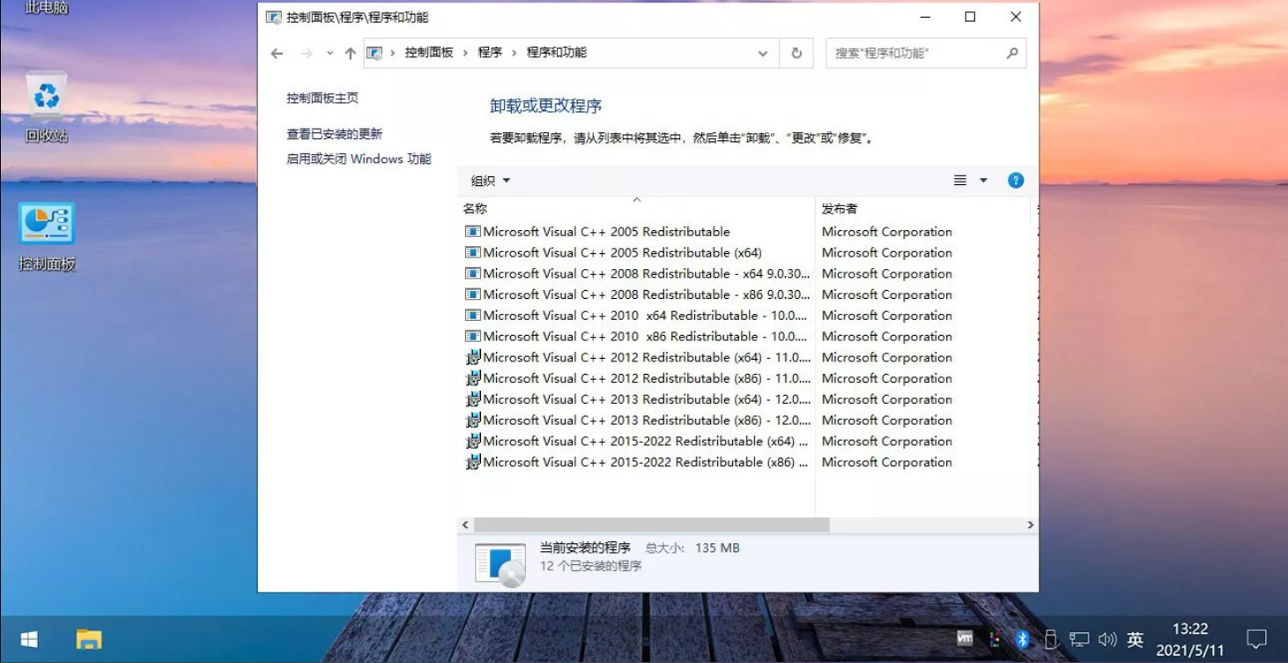The image size is (1288, 663).
Task: Expand arrow before 控制面板 breadcrumb
Action: pyautogui.click(x=393, y=53)
